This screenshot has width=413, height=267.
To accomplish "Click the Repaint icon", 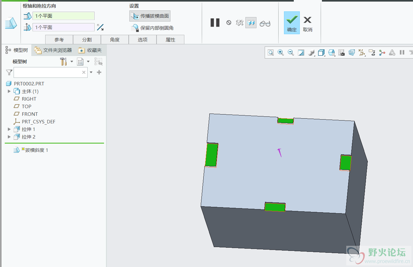I will pos(301,53).
